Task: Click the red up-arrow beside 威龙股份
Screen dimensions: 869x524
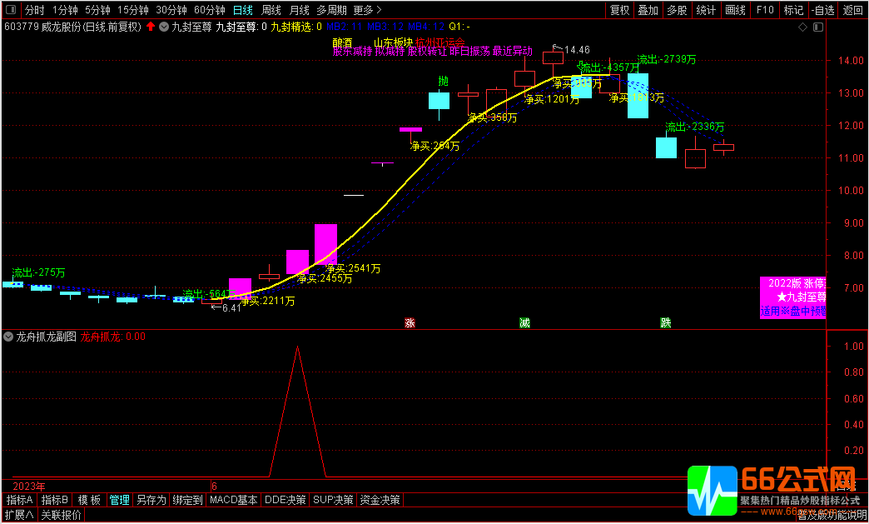Action: tap(151, 27)
